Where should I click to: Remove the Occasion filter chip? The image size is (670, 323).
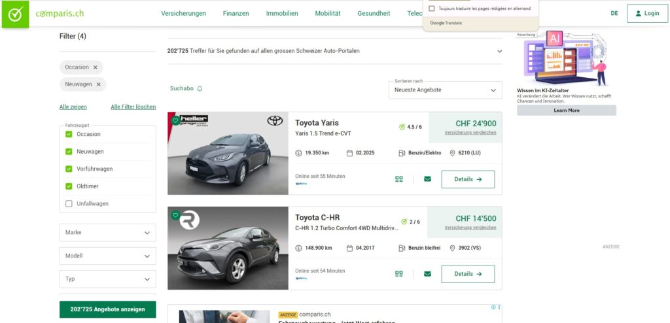[96, 67]
